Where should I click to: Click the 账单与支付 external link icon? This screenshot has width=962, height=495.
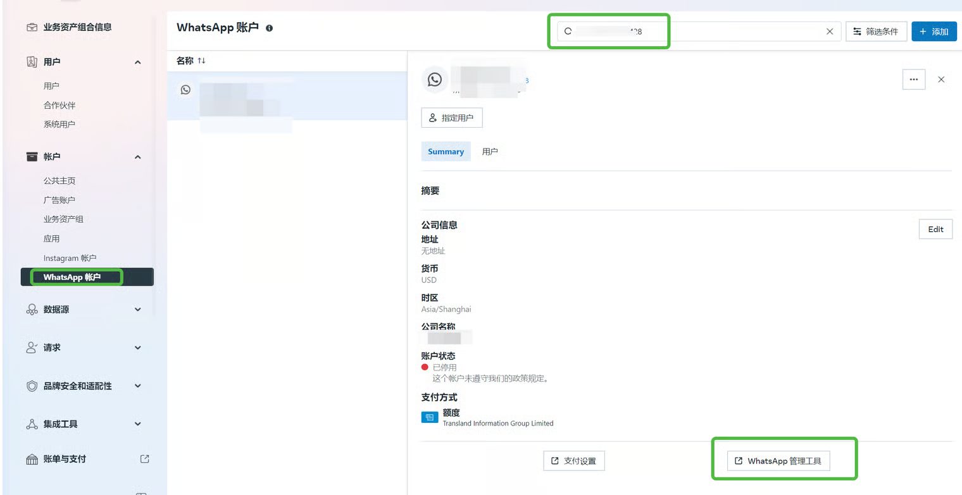(x=144, y=459)
